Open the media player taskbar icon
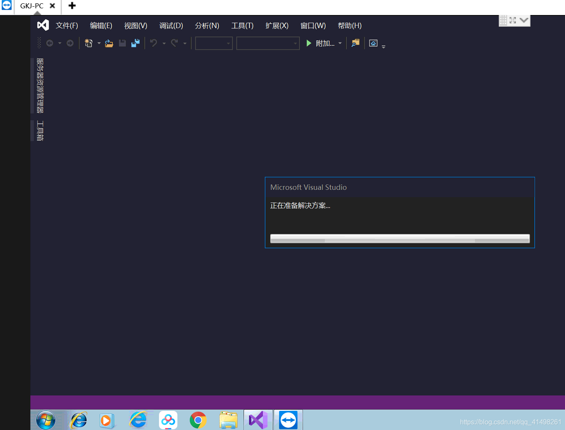This screenshot has width=565, height=430. (107, 420)
